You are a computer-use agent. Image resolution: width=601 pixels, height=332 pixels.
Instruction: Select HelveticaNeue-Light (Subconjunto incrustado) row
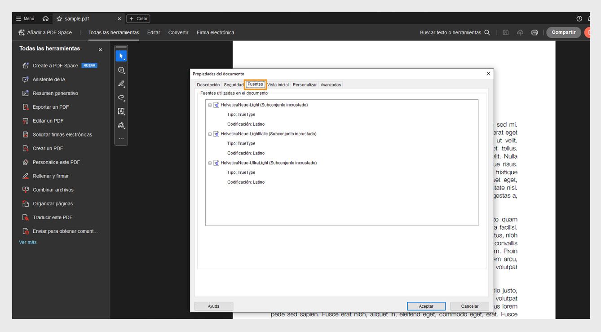264,105
